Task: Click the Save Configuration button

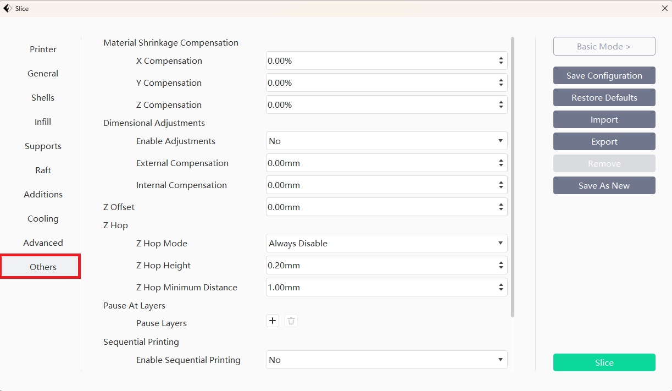Action: 604,76
